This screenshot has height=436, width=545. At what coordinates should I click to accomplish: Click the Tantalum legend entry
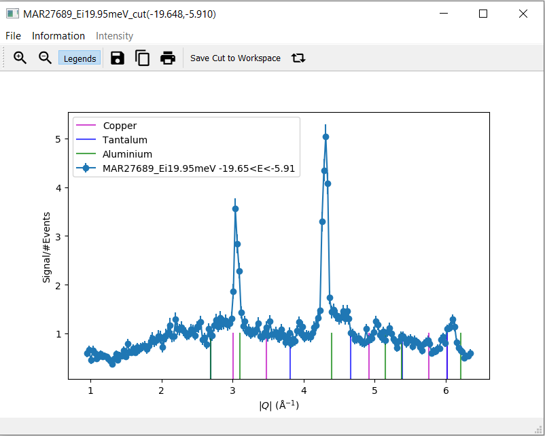tap(125, 140)
